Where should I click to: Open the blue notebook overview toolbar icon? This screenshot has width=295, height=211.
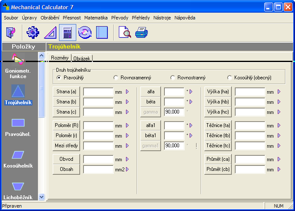[102, 32]
